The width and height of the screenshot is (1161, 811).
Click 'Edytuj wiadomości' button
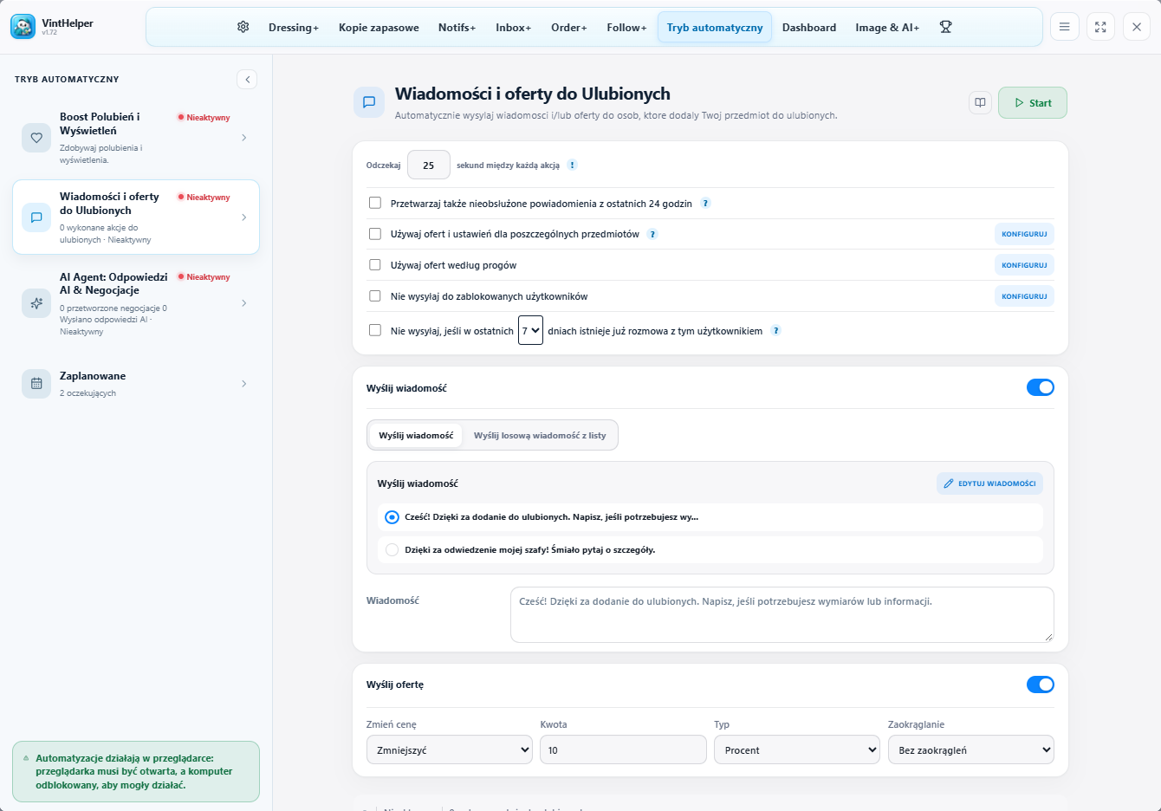coord(989,483)
